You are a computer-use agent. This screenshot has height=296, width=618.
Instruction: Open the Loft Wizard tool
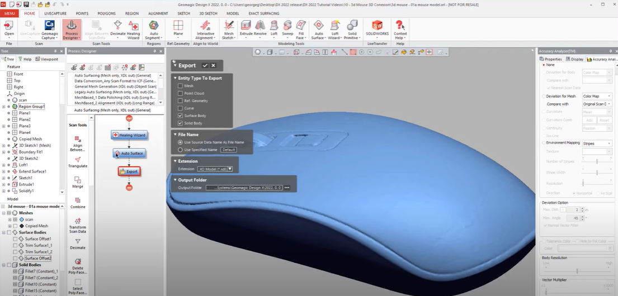click(x=334, y=30)
